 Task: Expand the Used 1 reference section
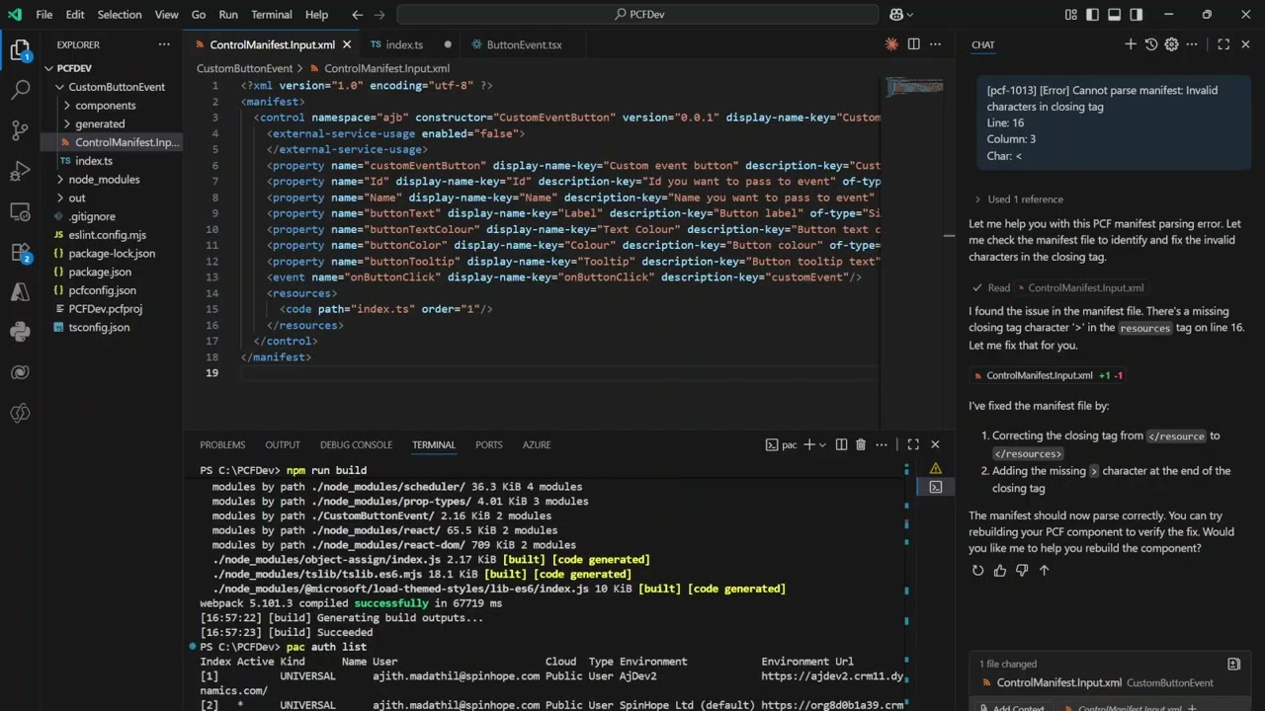1019,199
